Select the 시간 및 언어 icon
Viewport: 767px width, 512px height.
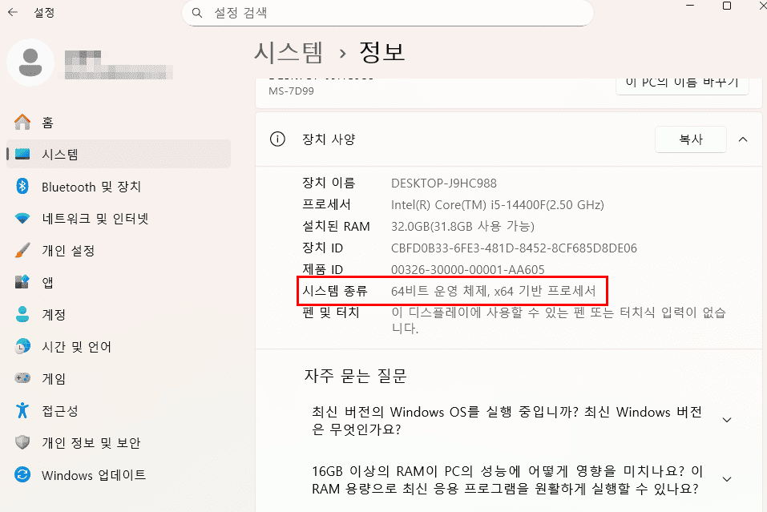20,346
